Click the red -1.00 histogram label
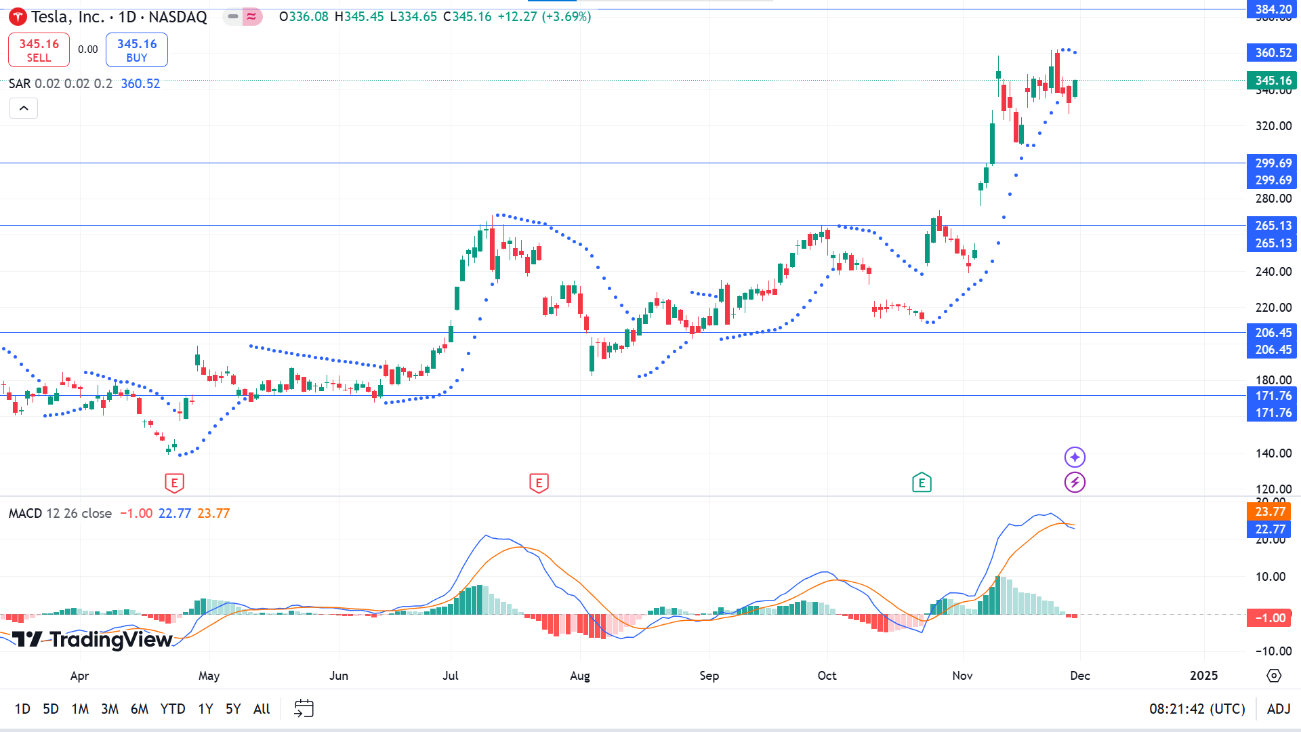Viewport: 1301px width, 732px height. (1269, 617)
